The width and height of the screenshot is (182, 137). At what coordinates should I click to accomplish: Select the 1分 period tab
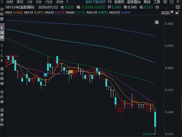tap(30, 2)
